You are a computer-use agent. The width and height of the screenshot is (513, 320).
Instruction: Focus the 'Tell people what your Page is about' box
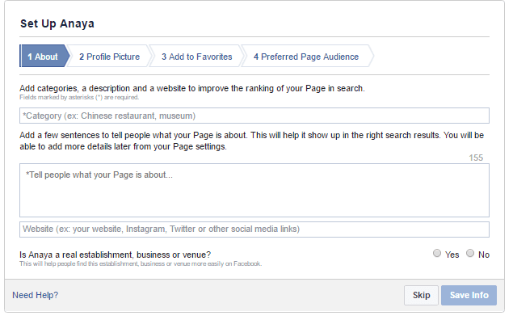pos(254,190)
